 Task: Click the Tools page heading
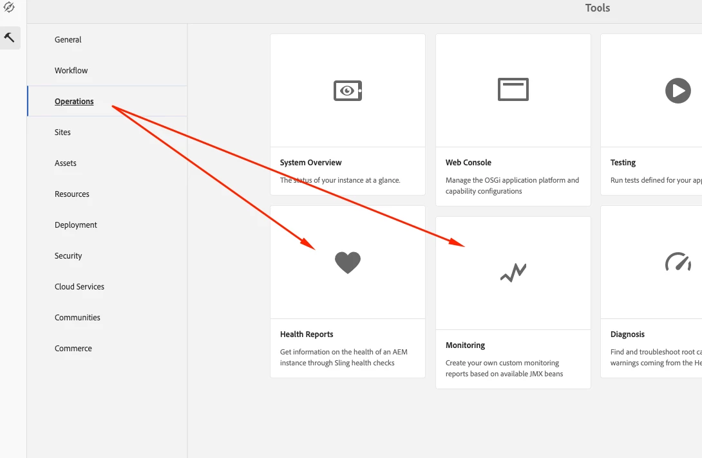coord(597,8)
